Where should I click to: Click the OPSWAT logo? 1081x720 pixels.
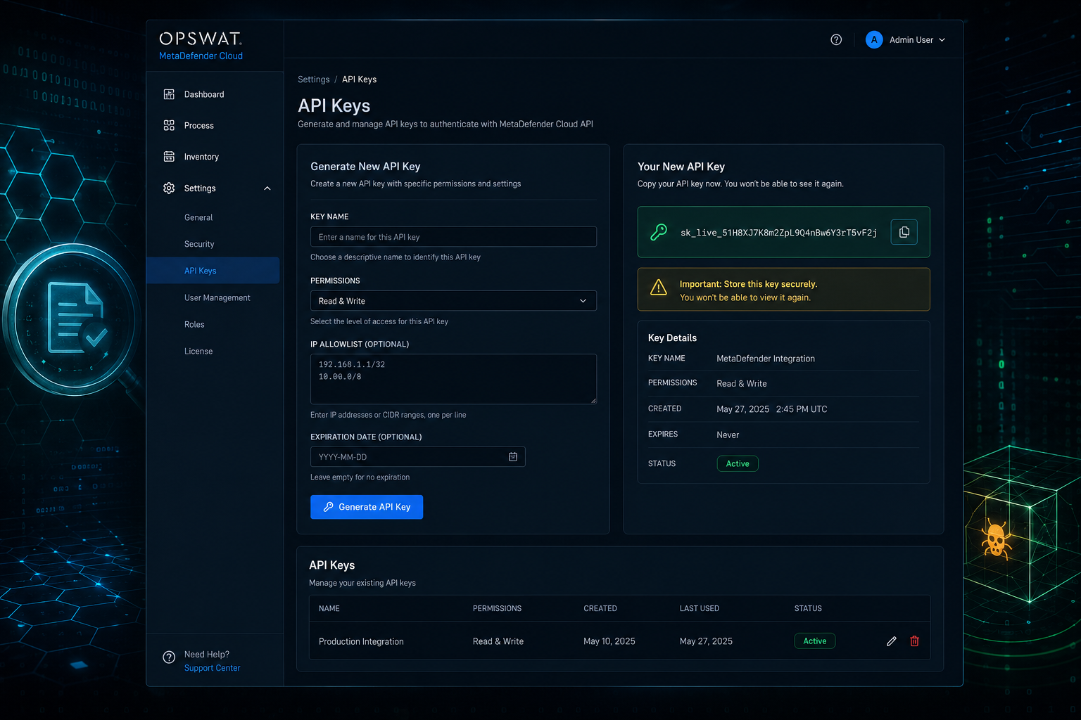click(x=201, y=39)
